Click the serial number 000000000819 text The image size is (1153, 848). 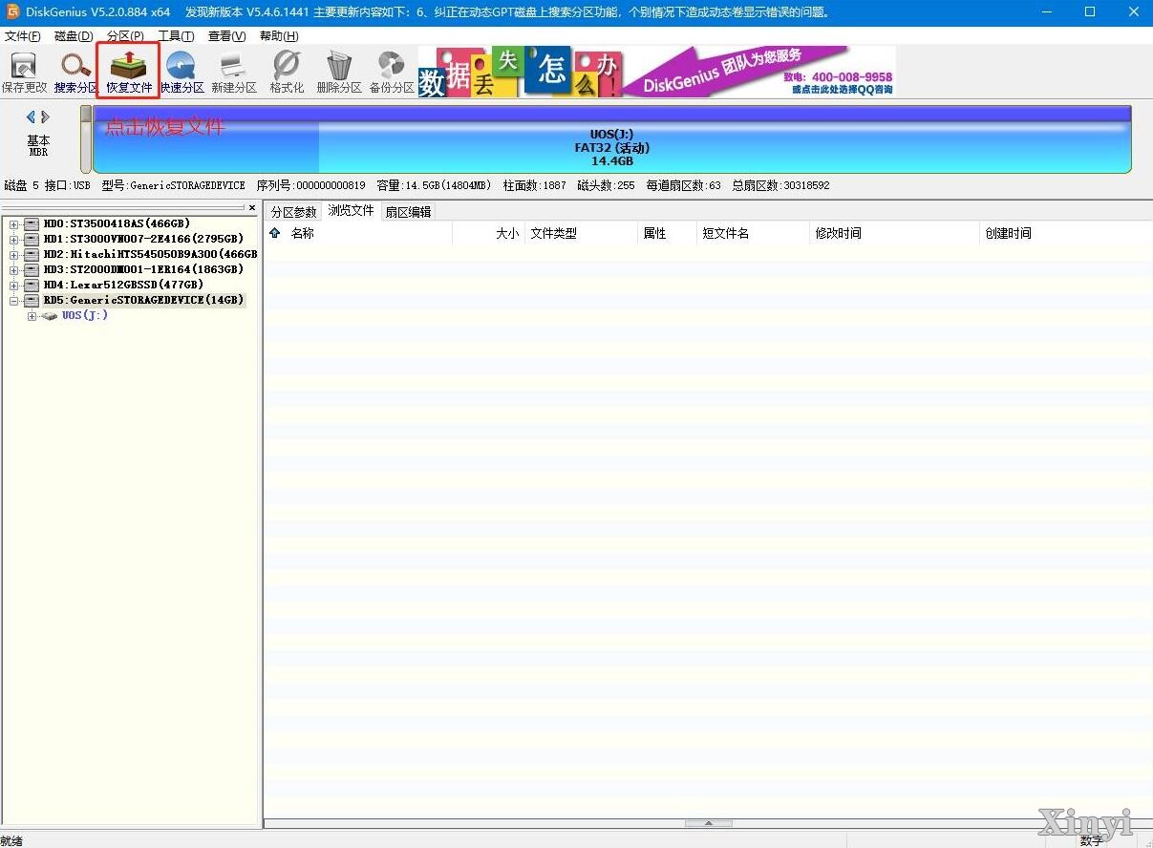pyautogui.click(x=310, y=185)
